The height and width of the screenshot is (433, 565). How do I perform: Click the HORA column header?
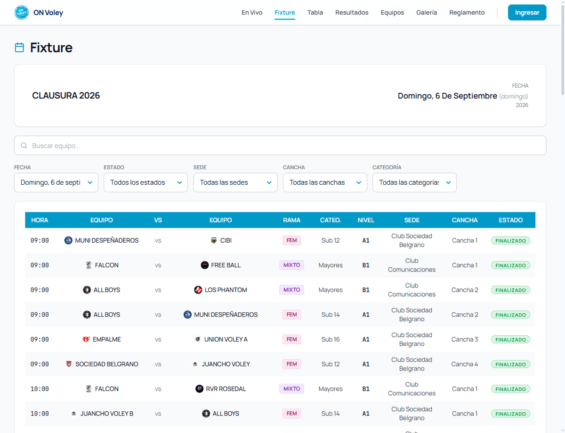click(x=40, y=220)
